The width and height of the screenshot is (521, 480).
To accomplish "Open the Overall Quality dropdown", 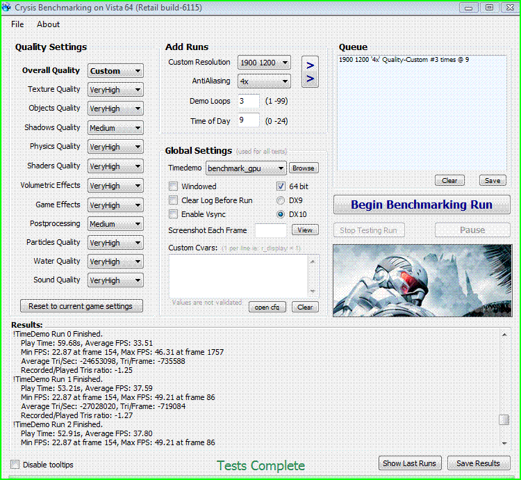I will (x=115, y=71).
